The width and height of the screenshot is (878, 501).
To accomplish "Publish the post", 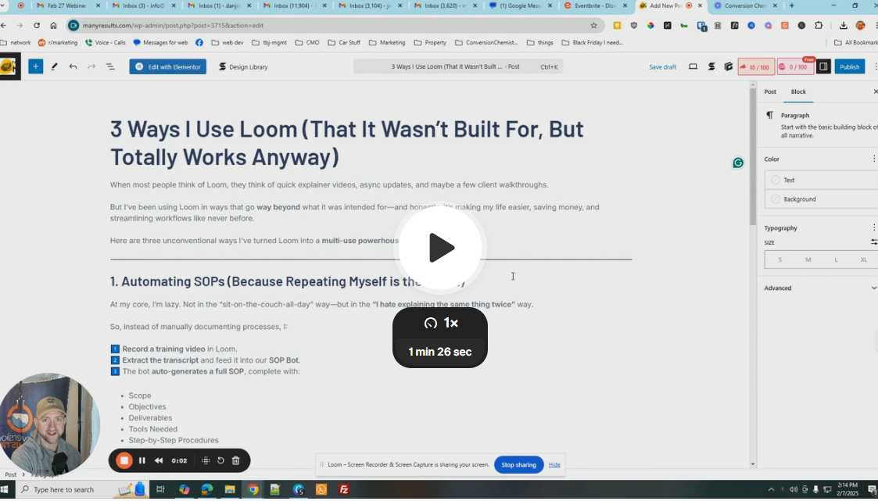I will click(x=849, y=66).
